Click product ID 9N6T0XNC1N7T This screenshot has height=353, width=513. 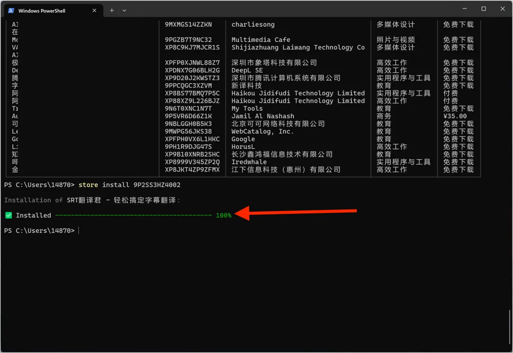tap(188, 108)
